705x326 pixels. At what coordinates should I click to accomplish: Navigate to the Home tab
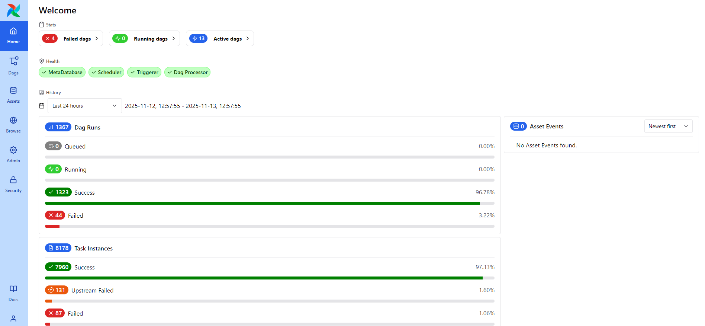click(13, 36)
